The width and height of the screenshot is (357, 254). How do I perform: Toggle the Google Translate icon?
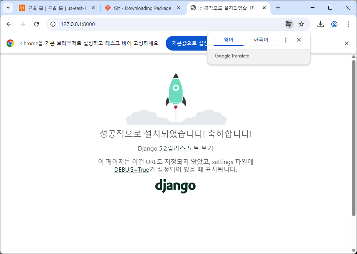point(289,24)
